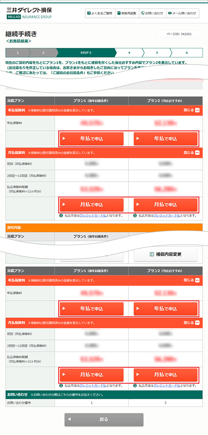Apply for Plan 1 with 年払で申込 in top table
This screenshot has width=208, height=435.
click(92, 139)
